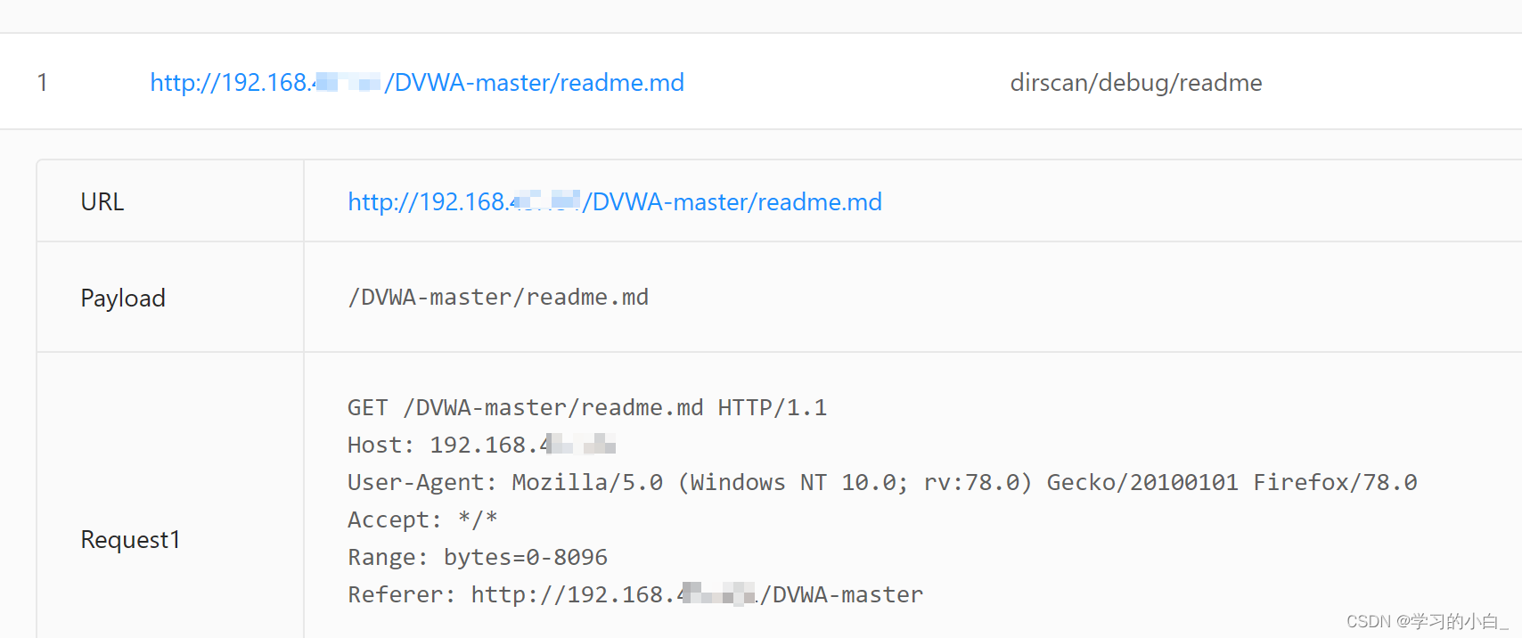Screen dimensions: 1522x638
Task: Select the Request1 row label
Action: tap(130, 539)
